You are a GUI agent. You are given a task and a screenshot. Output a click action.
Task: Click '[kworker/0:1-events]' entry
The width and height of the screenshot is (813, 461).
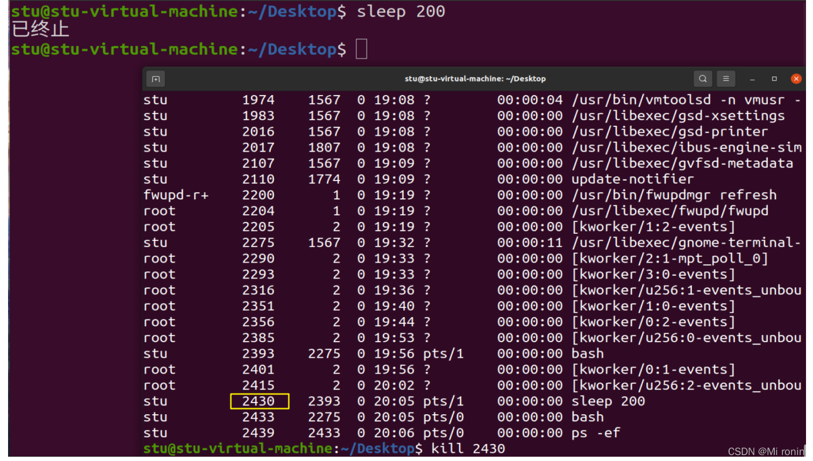(653, 370)
